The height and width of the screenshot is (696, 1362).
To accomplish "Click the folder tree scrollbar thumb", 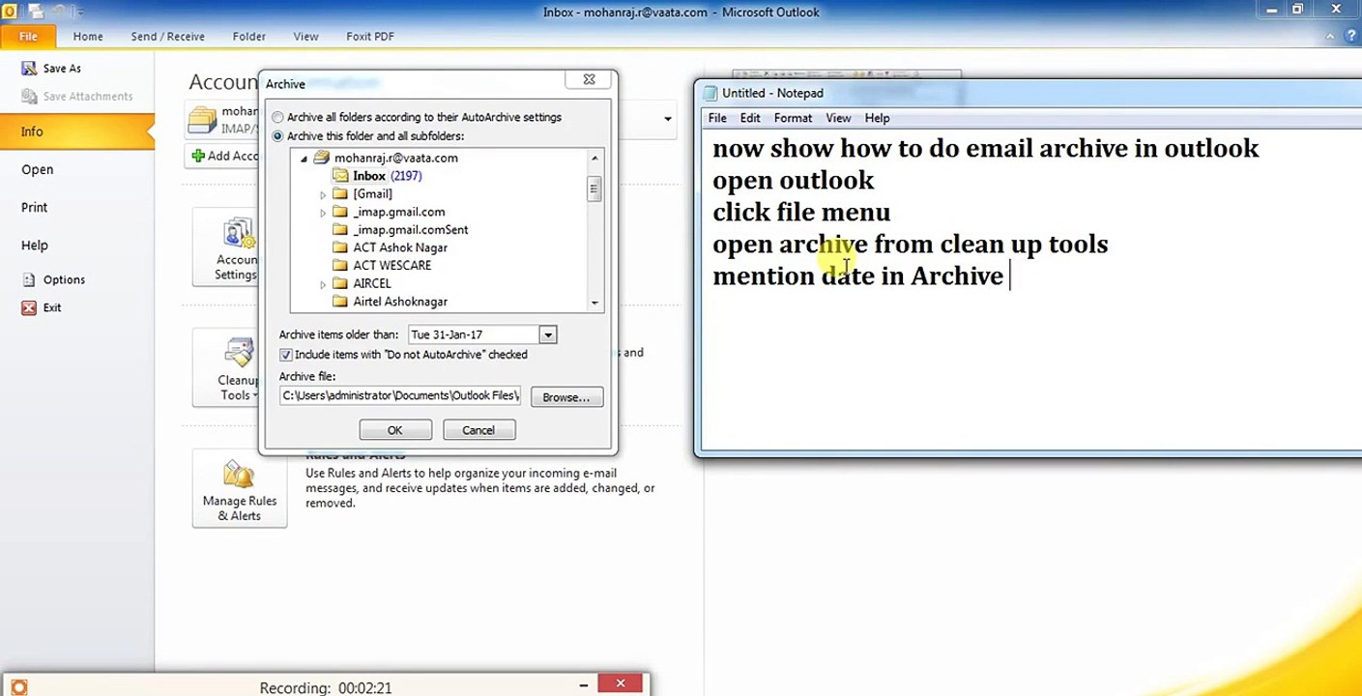I will [x=594, y=188].
